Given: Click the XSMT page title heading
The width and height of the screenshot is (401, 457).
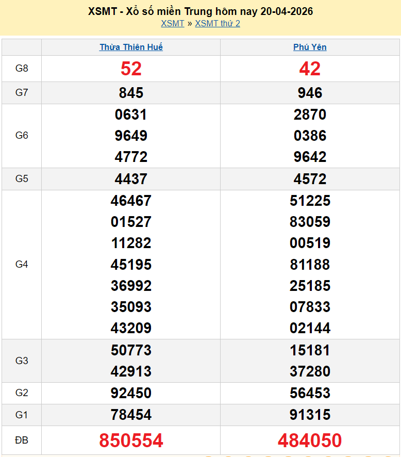Looking at the screenshot, I should [x=201, y=11].
